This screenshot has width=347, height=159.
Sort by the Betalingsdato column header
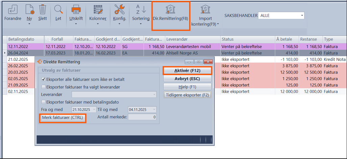click(x=21, y=39)
